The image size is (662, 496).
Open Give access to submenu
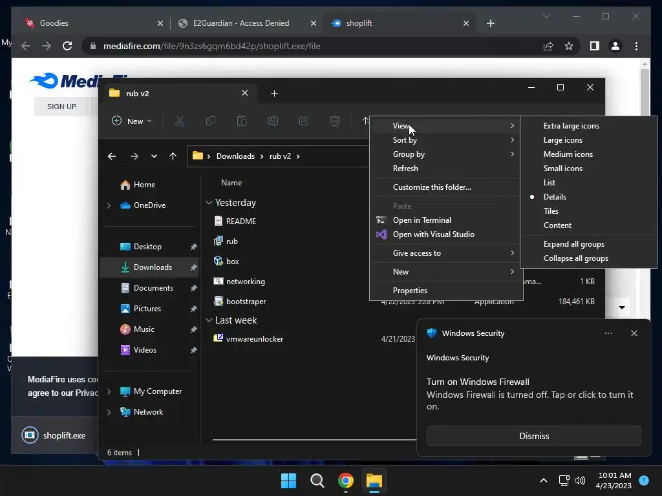pyautogui.click(x=446, y=253)
